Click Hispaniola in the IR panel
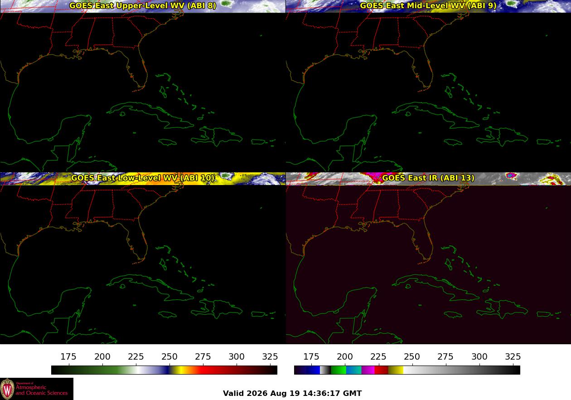Viewport: 571px width, 400px height. pyautogui.click(x=507, y=308)
